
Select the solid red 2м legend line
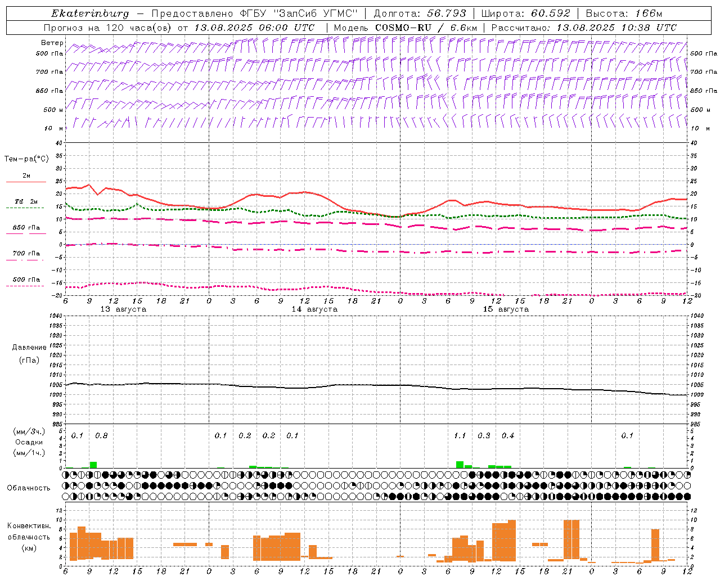(x=26, y=182)
